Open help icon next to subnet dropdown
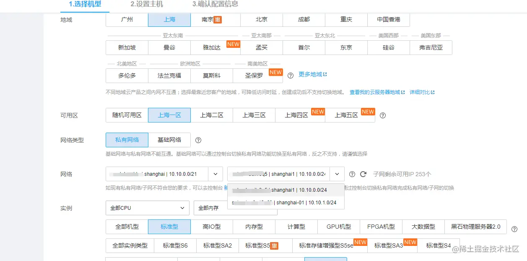Screen dimensions: 527x261 [352, 174]
